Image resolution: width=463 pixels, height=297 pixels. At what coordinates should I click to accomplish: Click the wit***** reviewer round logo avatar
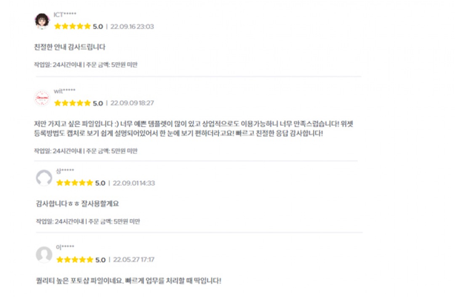tap(42, 98)
